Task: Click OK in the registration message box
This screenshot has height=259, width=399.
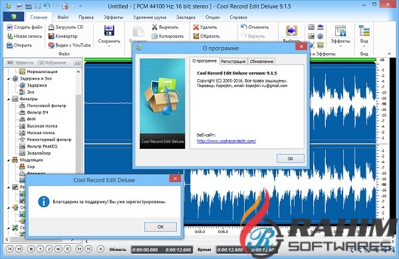Action: [x=160, y=226]
